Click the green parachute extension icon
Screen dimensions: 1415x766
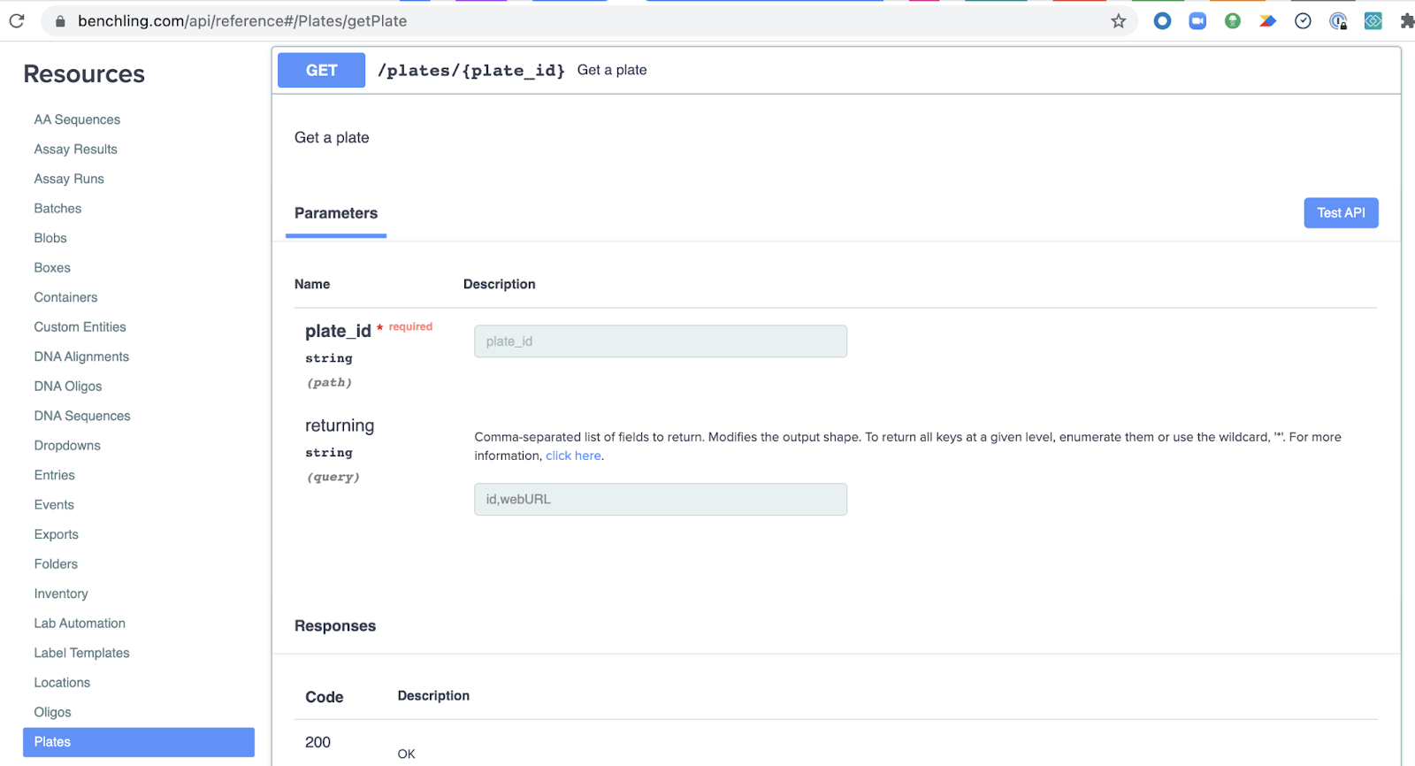coord(1232,21)
